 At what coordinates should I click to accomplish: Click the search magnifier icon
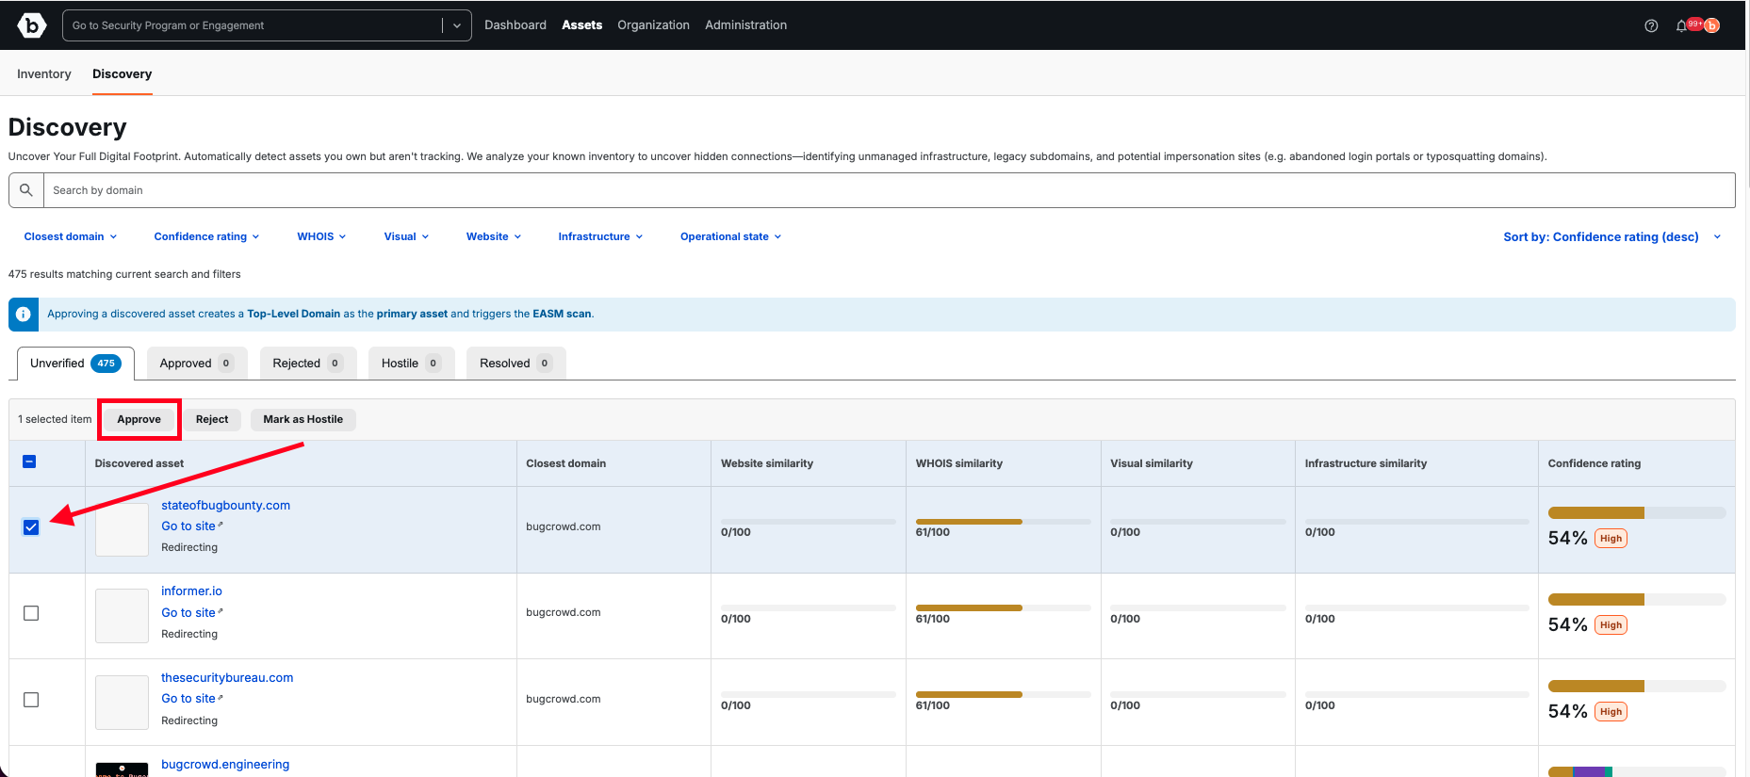click(x=26, y=190)
